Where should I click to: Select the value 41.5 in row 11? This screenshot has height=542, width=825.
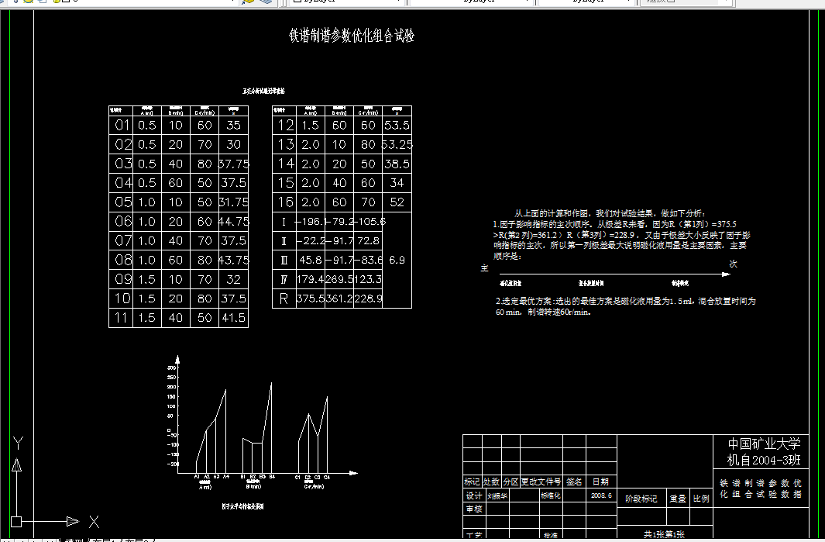(234, 318)
